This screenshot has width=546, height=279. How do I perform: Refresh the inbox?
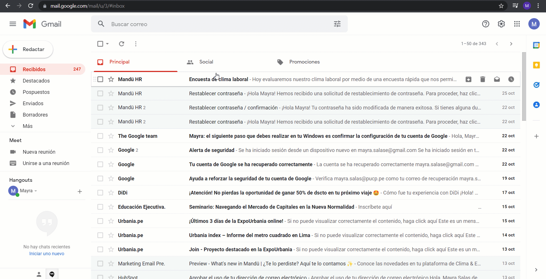point(122,44)
